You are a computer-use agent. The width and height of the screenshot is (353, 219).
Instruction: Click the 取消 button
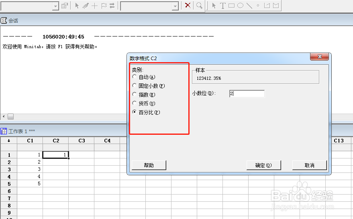(309, 165)
